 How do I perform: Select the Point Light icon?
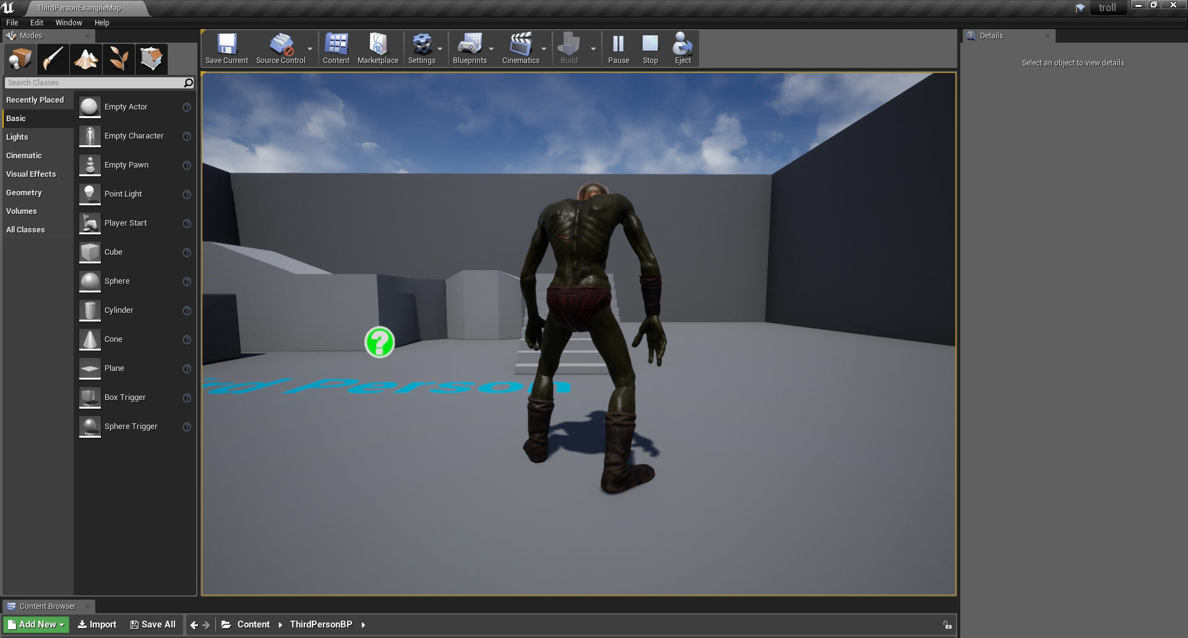click(90, 194)
